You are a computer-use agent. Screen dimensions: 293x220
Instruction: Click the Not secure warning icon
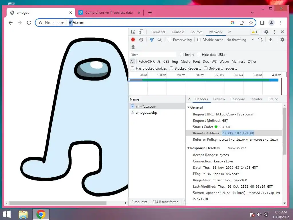coord(40,23)
